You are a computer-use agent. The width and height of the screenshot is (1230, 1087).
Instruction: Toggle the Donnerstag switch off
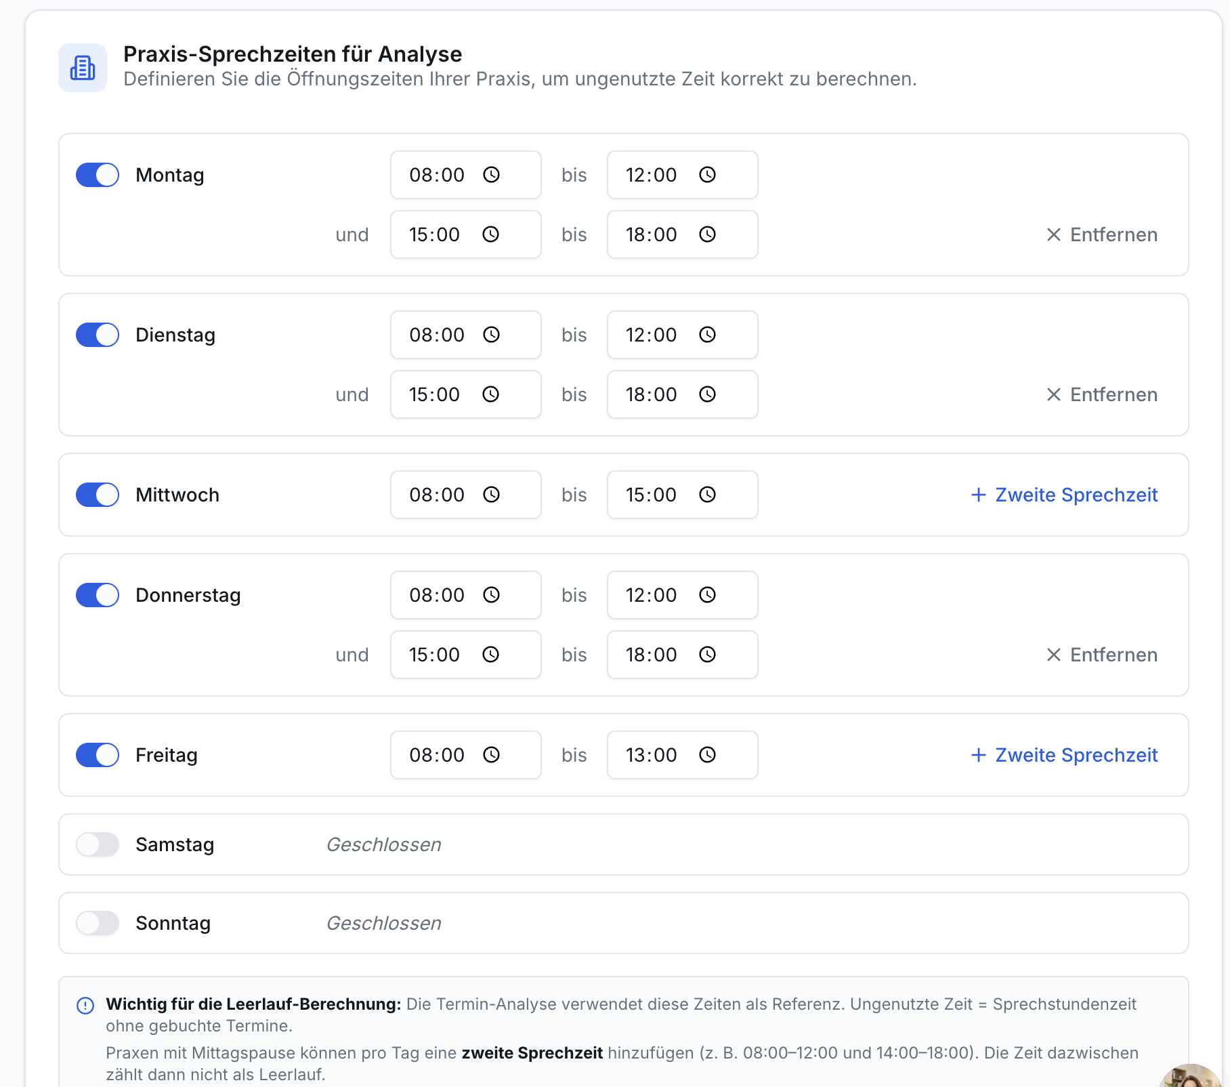[98, 595]
